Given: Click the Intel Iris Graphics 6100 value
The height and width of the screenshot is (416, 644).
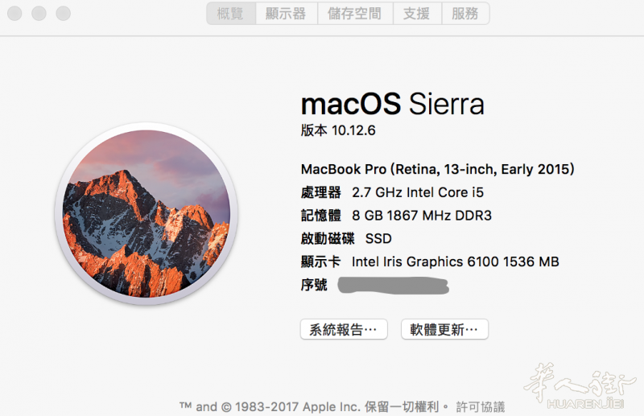Looking at the screenshot, I should pos(456,262).
